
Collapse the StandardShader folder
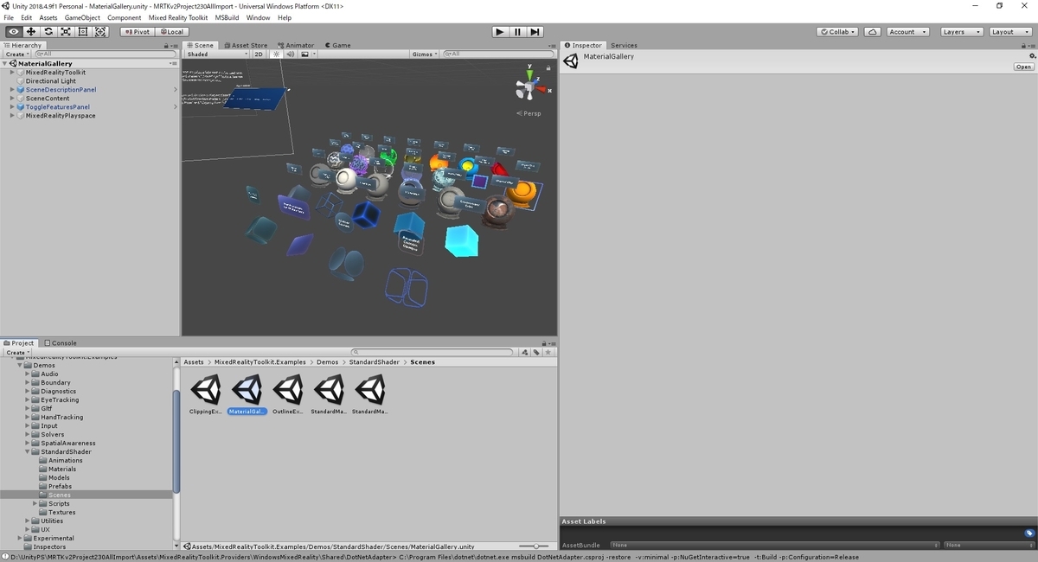28,451
